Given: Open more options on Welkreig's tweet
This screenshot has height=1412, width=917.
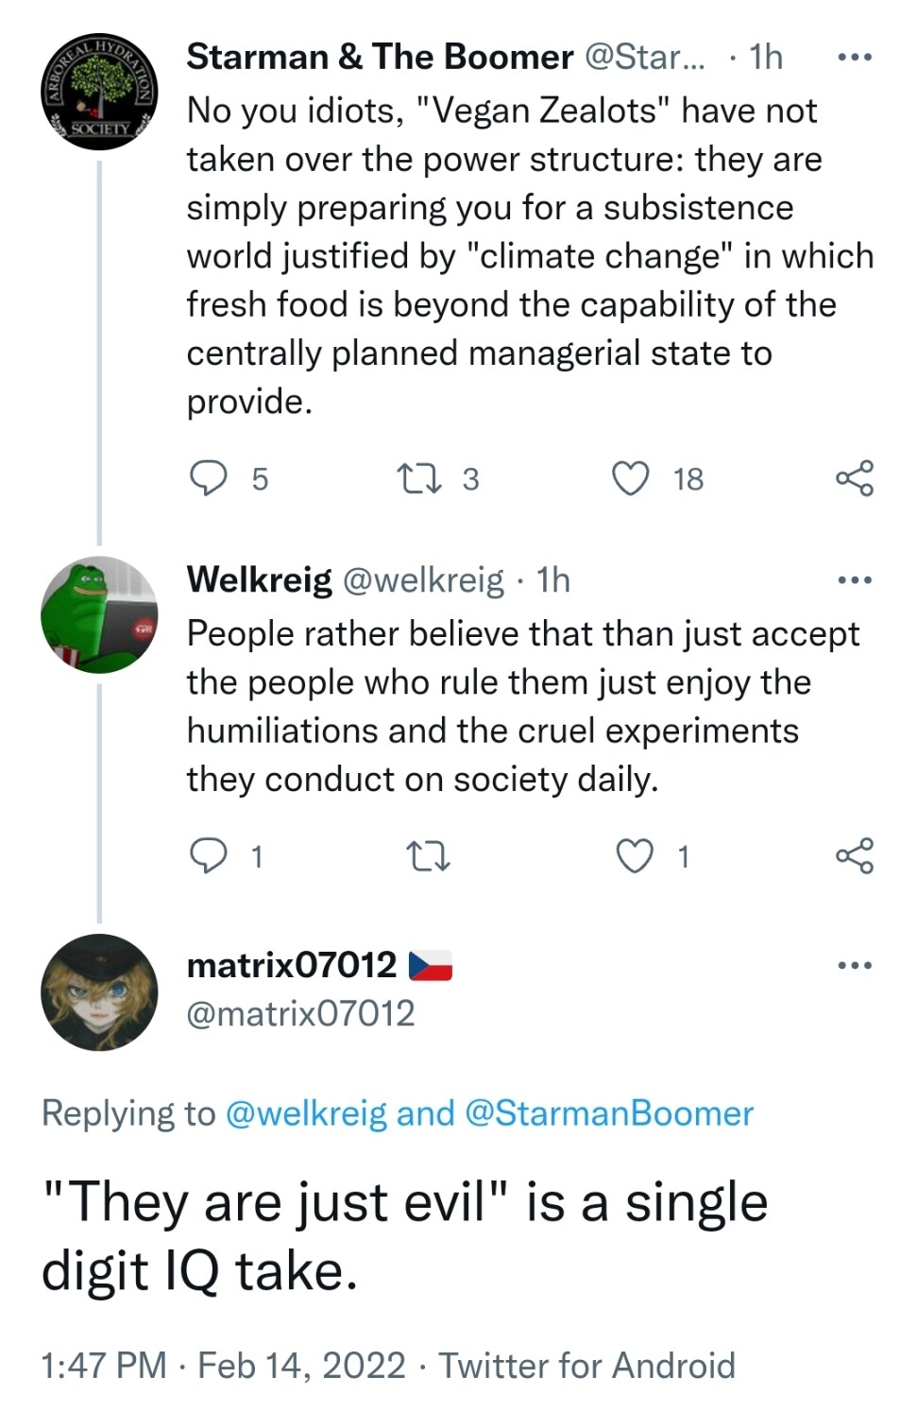Looking at the screenshot, I should click(x=854, y=579).
